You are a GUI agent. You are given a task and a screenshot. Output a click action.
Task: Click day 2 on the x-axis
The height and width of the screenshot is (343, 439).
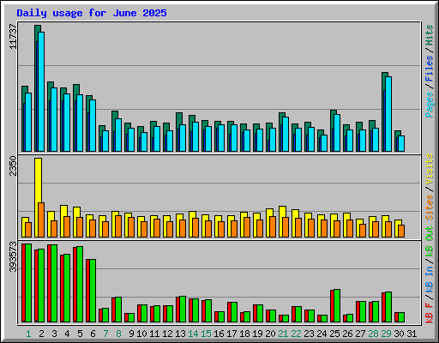pyautogui.click(x=41, y=334)
